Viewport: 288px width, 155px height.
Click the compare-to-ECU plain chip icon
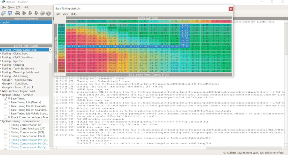42,13
